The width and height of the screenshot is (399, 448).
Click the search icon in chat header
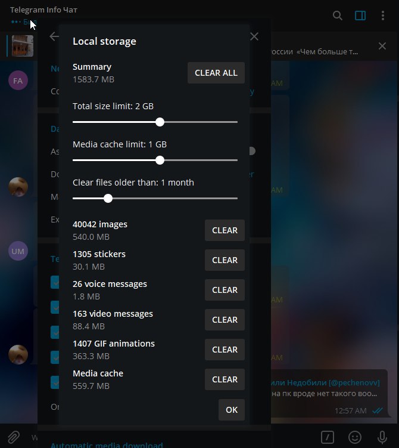pos(338,16)
